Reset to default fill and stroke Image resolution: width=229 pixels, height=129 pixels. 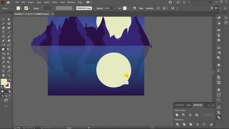[x=2, y=87]
